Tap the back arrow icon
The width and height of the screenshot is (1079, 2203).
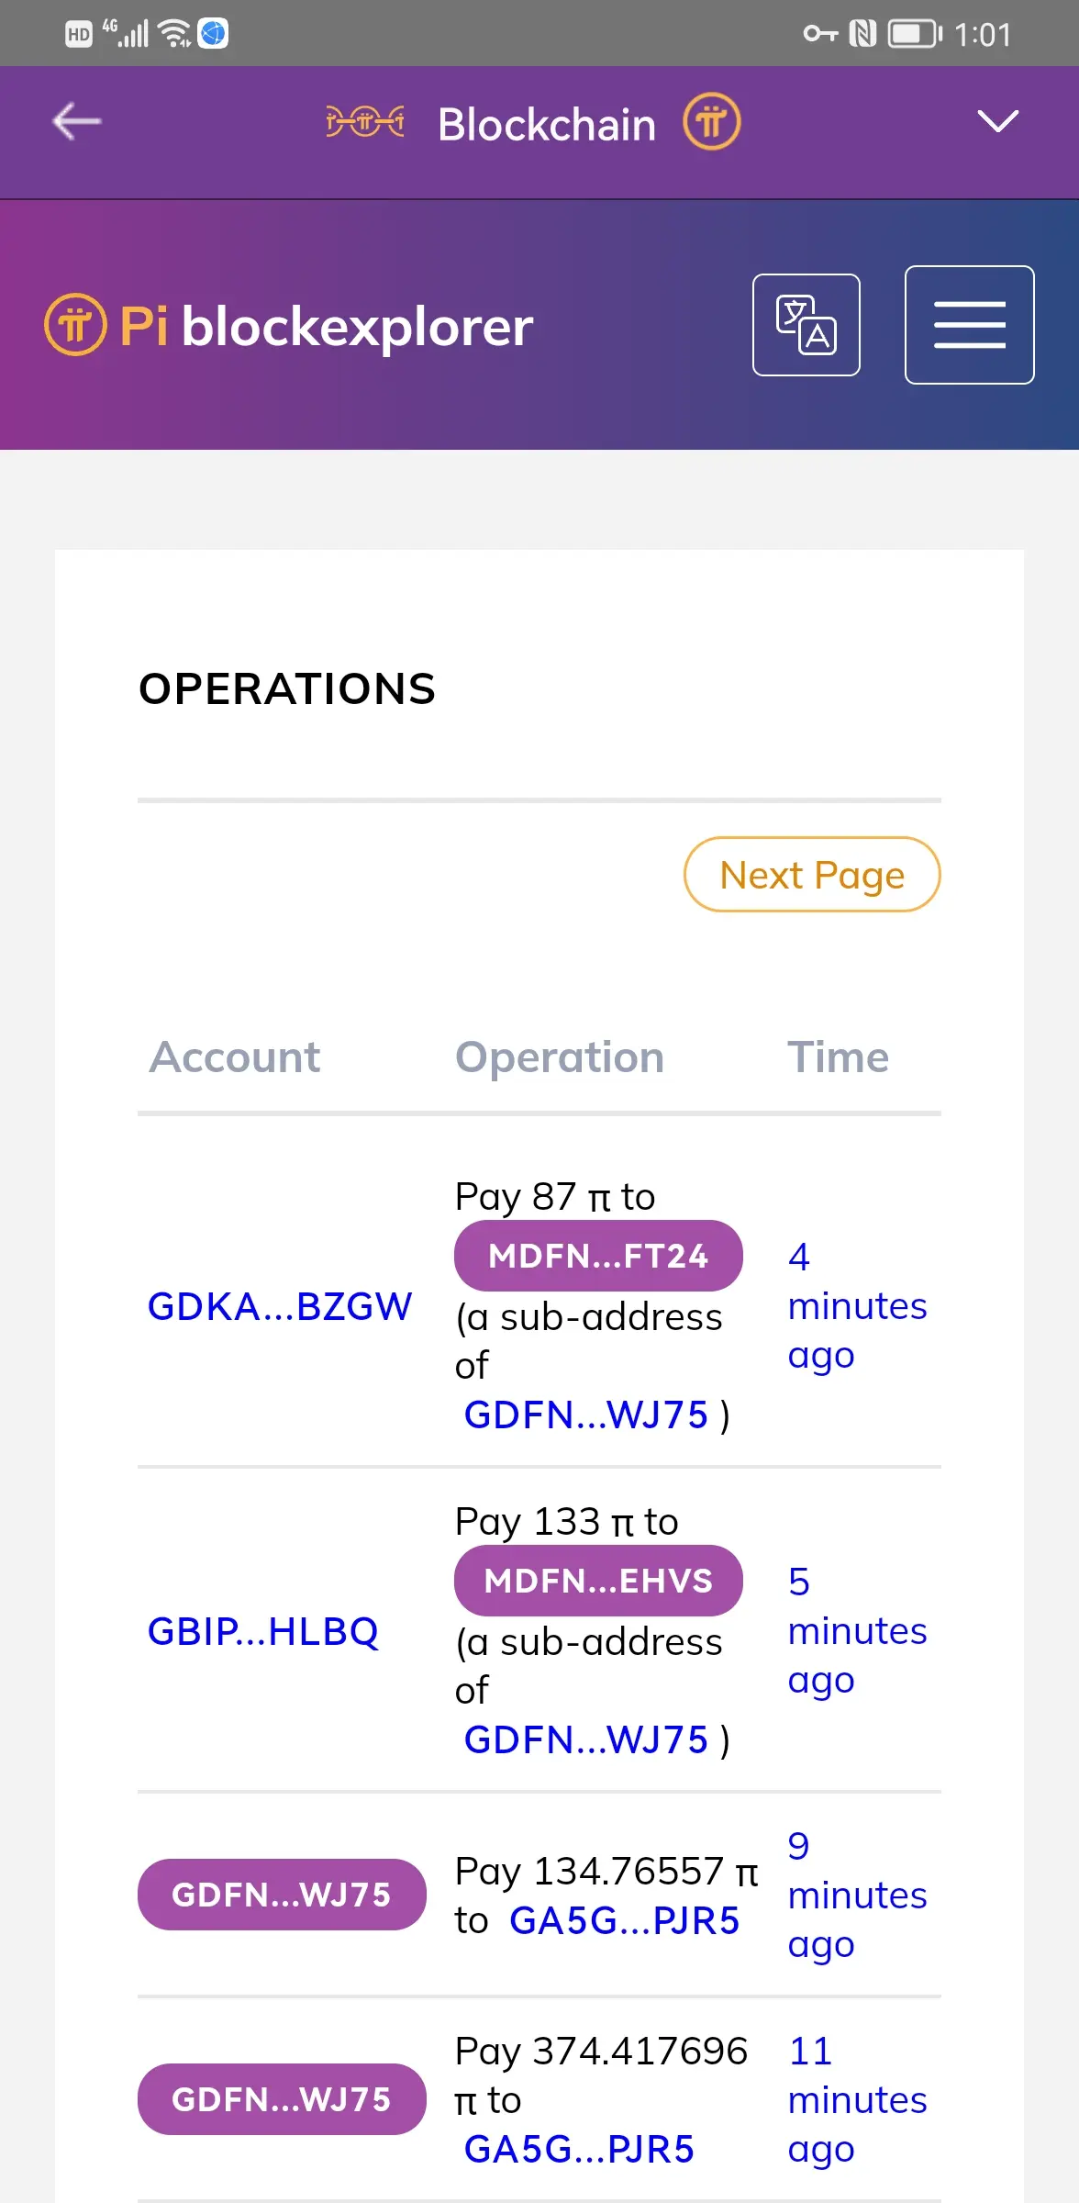pos(77,122)
